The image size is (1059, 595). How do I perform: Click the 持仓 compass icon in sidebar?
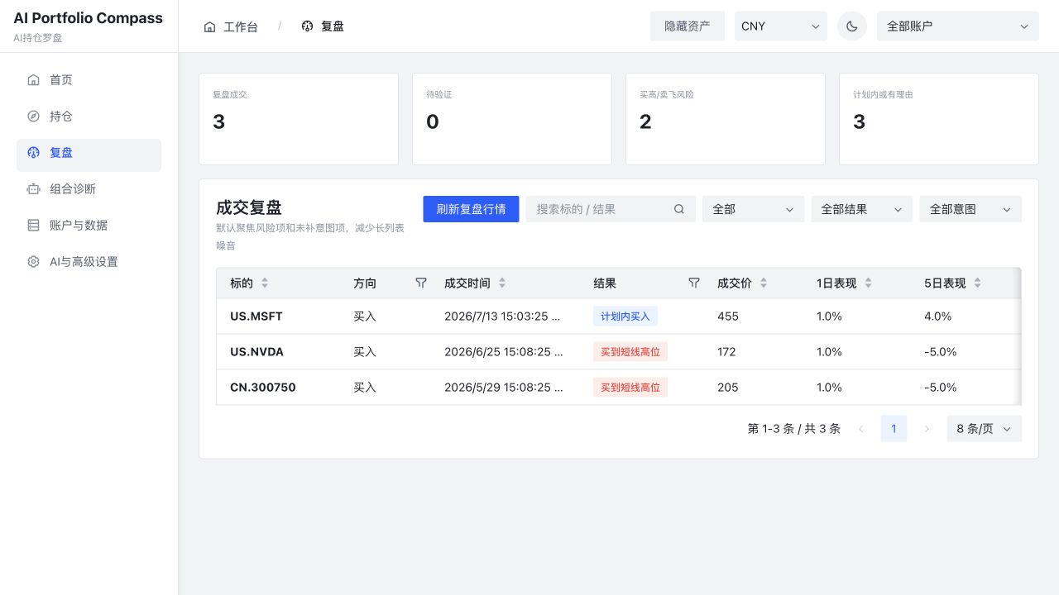coord(33,117)
